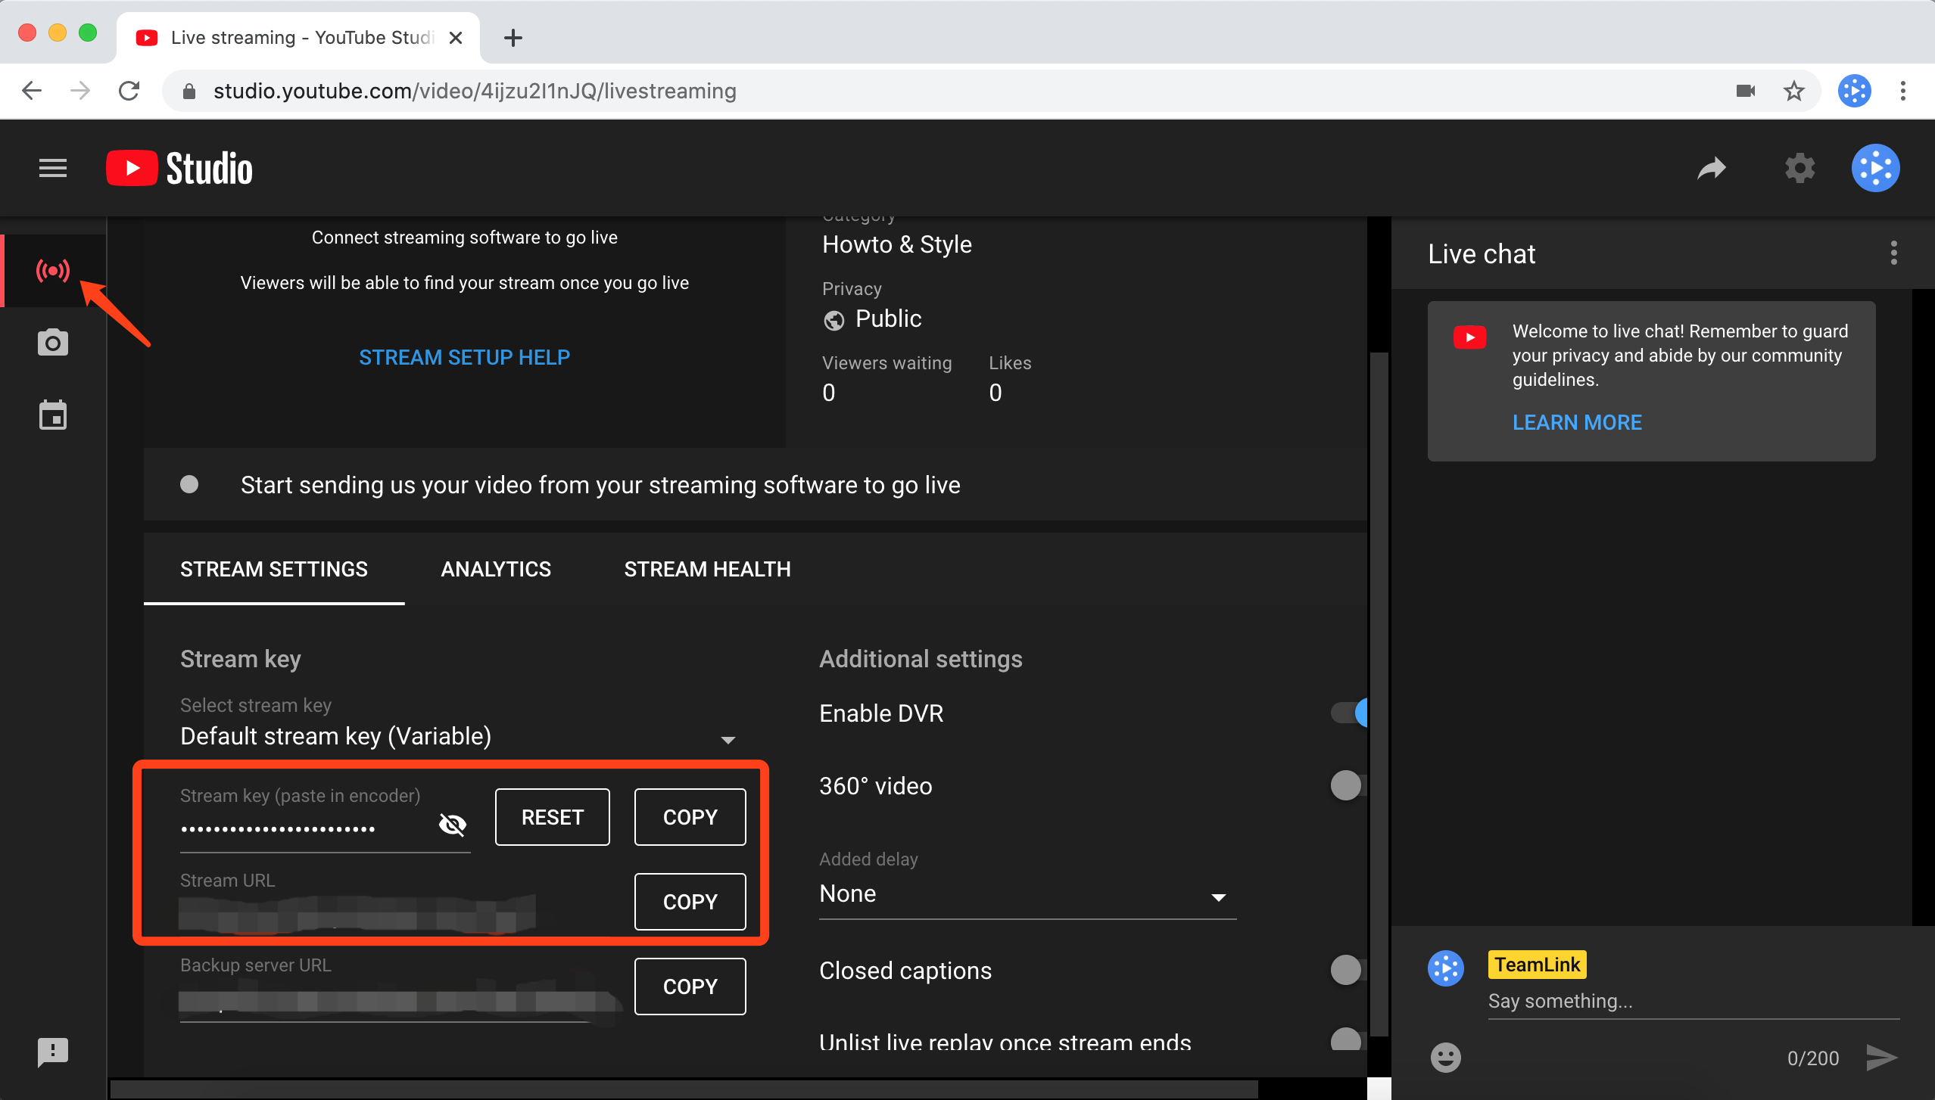Open the settings gear in Studio header

pyautogui.click(x=1799, y=168)
